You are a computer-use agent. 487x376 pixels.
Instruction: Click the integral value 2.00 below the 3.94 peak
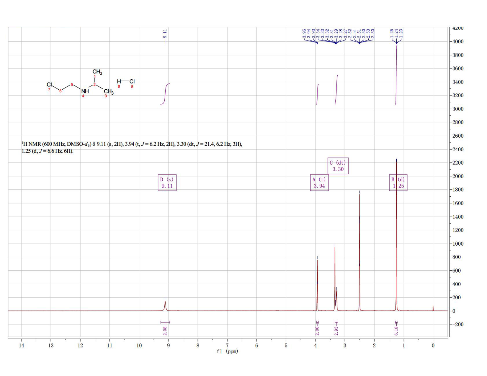click(x=317, y=331)
